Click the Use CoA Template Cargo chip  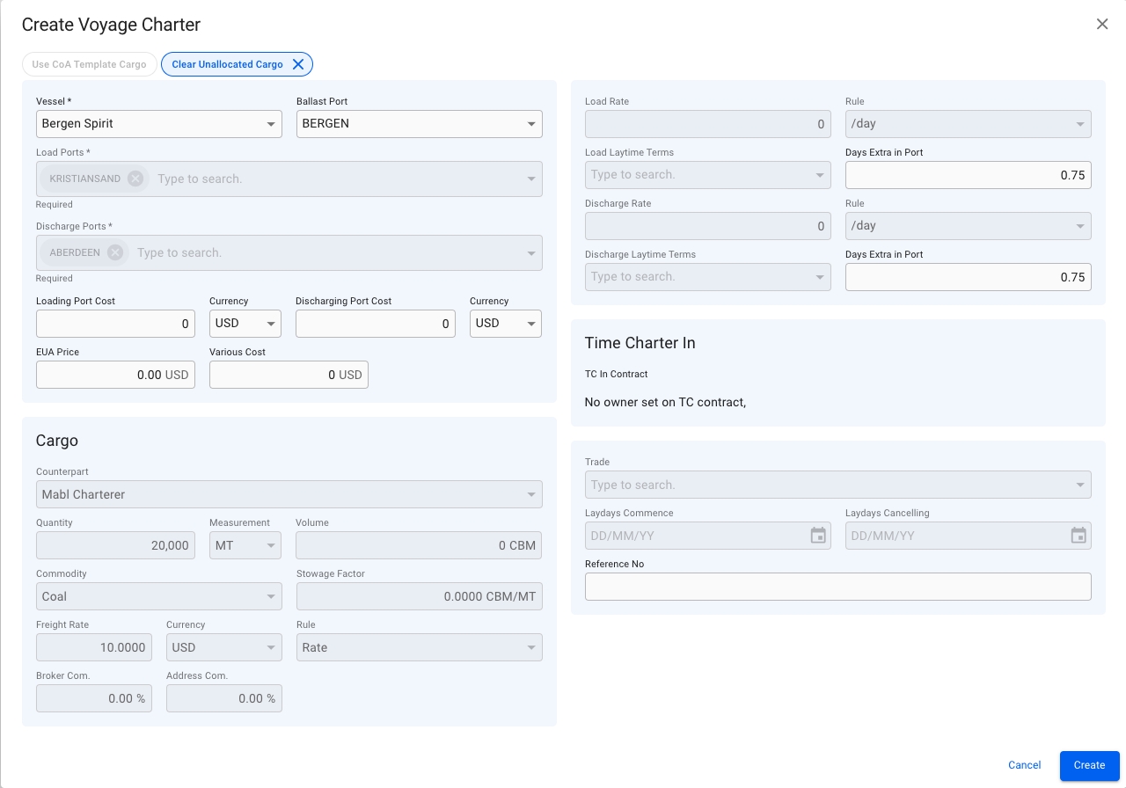[x=90, y=64]
